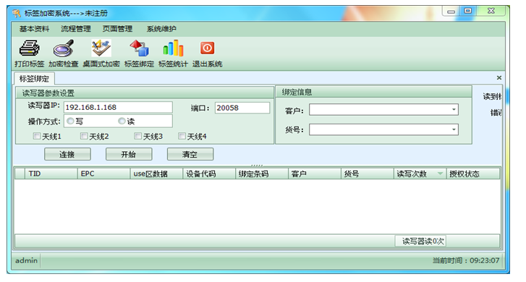Click the 绑定条码 column header
This screenshot has height=282, width=526.
(x=262, y=174)
